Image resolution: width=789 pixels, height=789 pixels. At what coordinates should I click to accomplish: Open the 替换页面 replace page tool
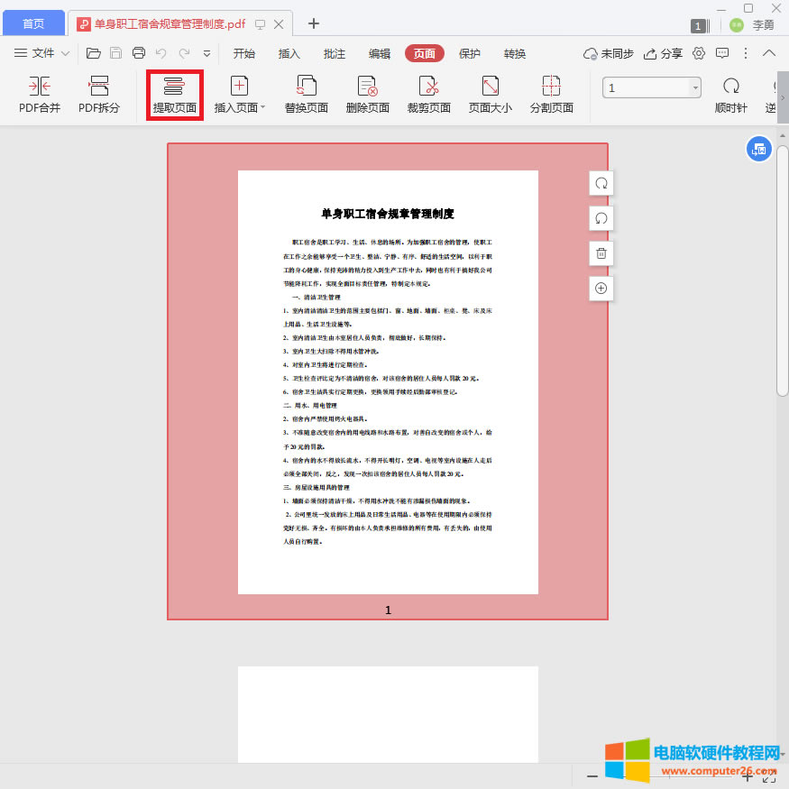305,93
